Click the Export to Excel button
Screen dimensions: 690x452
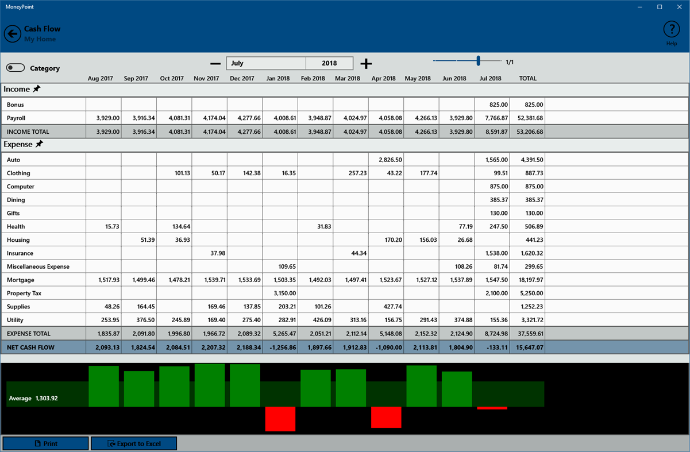134,443
